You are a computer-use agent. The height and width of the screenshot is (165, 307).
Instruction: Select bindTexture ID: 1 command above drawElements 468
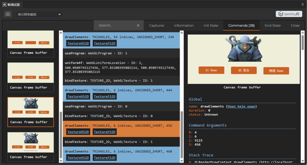(x=121, y=142)
